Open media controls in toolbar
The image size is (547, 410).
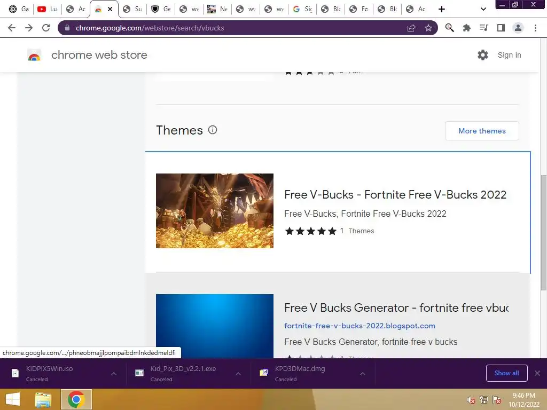(484, 28)
